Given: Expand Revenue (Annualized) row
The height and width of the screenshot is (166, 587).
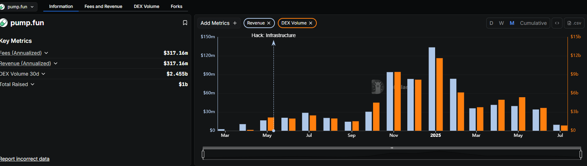Looking at the screenshot, I should click(56, 63).
